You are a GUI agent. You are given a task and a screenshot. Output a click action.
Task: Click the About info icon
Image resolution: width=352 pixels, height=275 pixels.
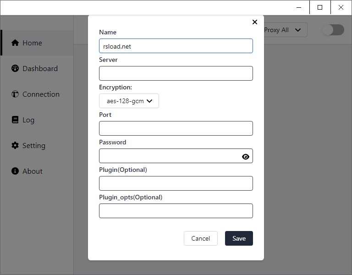click(x=15, y=171)
